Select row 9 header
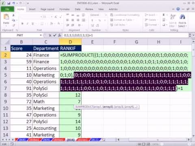Viewport: 195px width, 146px height. point(5,102)
